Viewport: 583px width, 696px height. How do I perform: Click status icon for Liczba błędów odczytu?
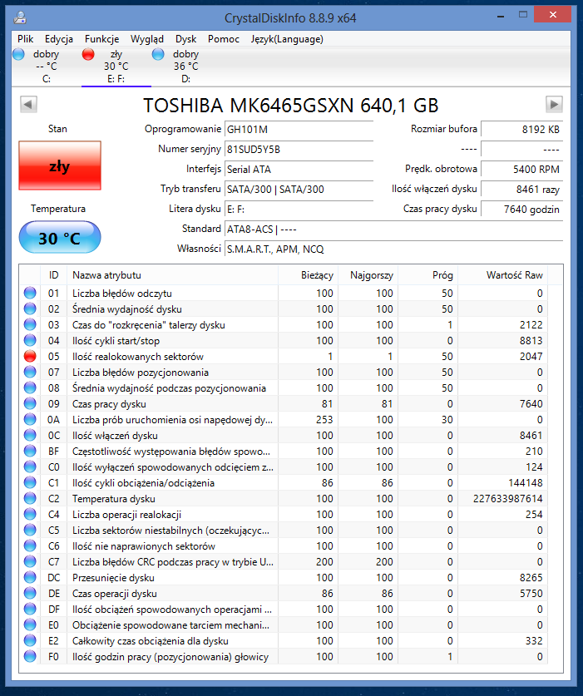pos(30,293)
